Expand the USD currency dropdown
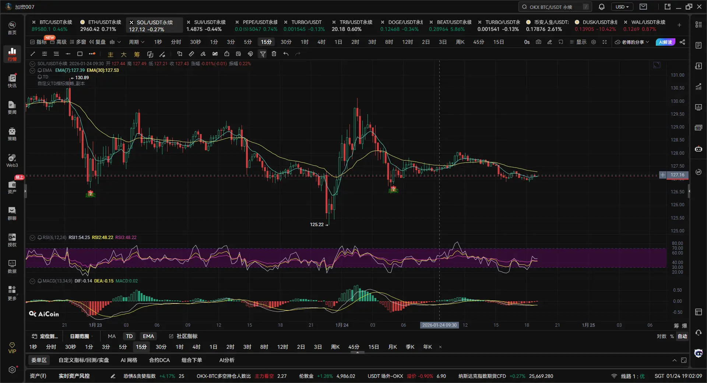The width and height of the screenshot is (707, 383). (622, 7)
